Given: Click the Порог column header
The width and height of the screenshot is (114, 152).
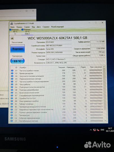Looking at the screenshot, I should 83,67.
